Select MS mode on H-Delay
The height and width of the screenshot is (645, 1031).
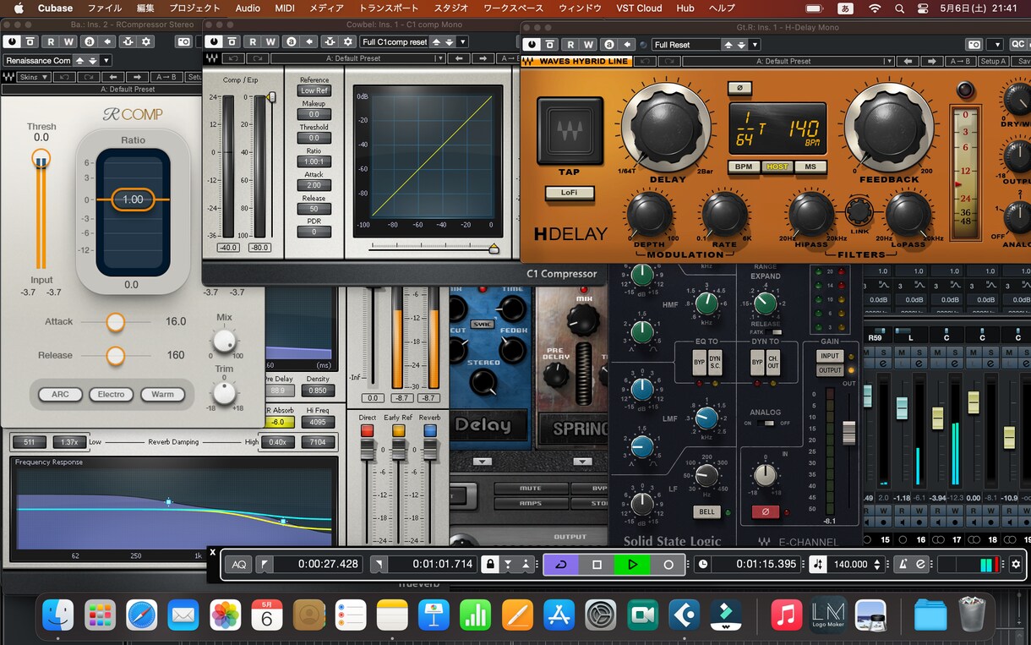[810, 167]
